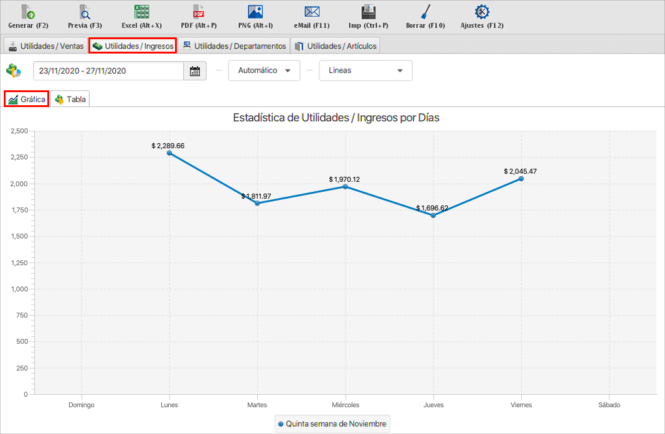Export the report as PDF
The image size is (665, 434).
click(x=199, y=12)
